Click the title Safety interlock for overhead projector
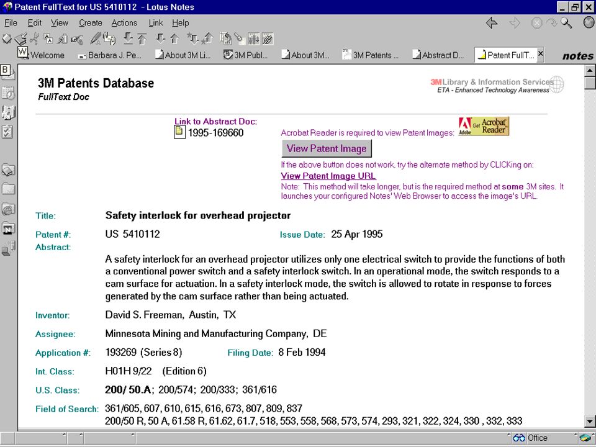 tap(198, 215)
